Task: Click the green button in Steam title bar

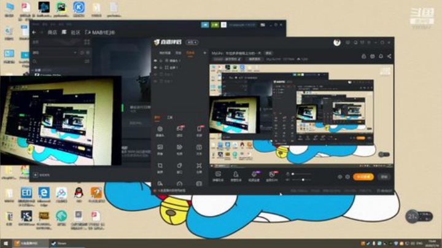Action: pos(215,25)
